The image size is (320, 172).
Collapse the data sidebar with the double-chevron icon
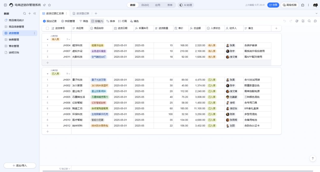click(x=35, y=14)
